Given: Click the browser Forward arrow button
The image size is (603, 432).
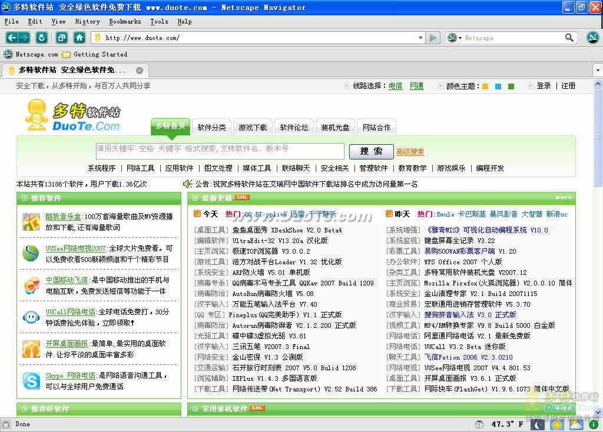Looking at the screenshot, I should (x=24, y=38).
